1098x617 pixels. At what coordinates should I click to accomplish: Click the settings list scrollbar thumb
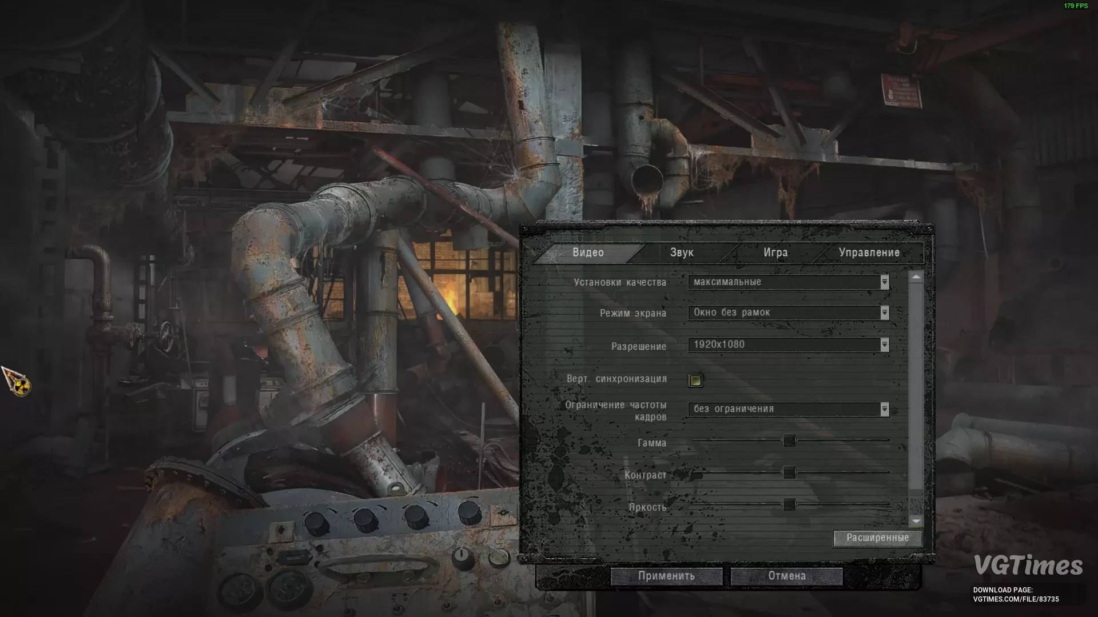[916, 387]
